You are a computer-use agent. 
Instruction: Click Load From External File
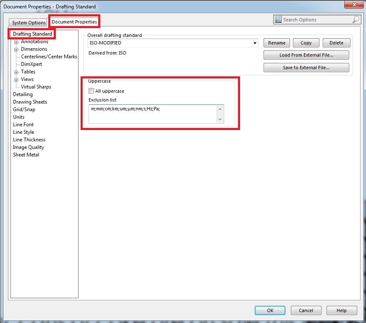pyautogui.click(x=306, y=55)
